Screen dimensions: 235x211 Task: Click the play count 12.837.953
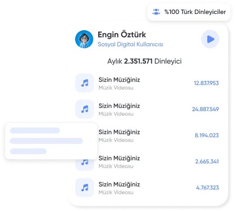pos(206,83)
